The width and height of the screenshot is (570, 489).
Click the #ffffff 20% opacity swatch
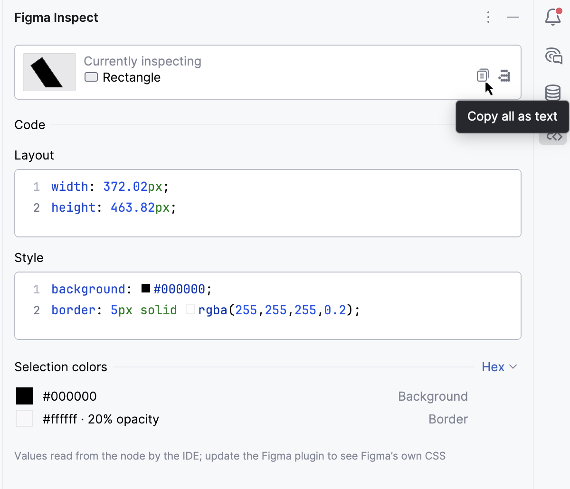(x=25, y=419)
